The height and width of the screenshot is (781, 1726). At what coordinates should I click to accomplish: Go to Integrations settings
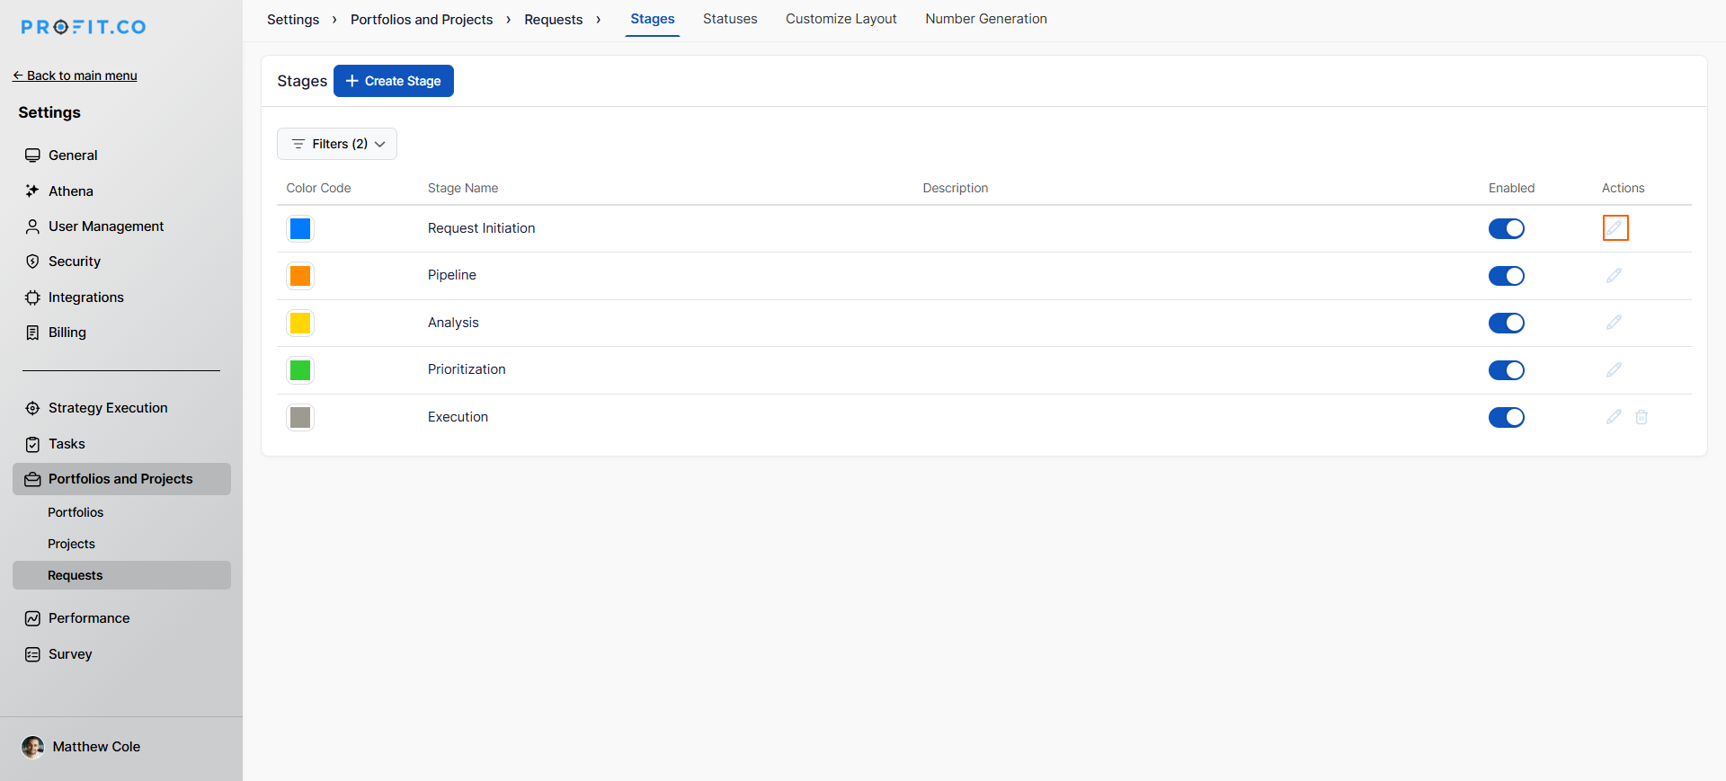pos(85,297)
